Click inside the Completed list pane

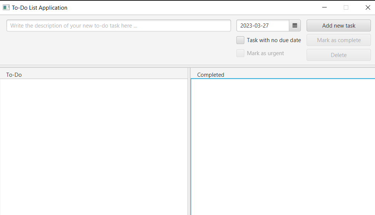click(x=283, y=147)
